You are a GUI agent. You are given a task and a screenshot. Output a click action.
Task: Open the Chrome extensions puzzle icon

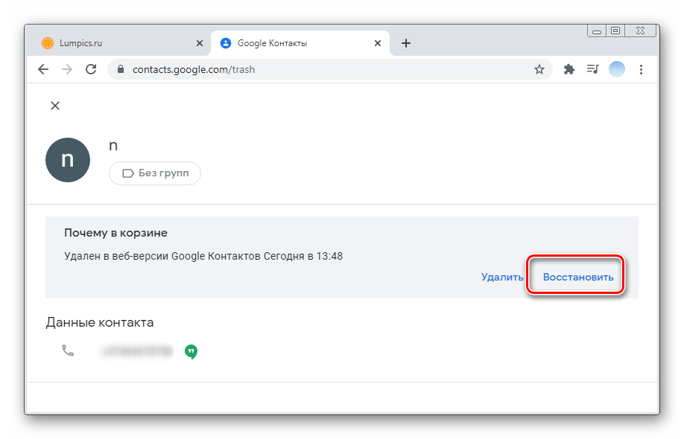coord(569,69)
